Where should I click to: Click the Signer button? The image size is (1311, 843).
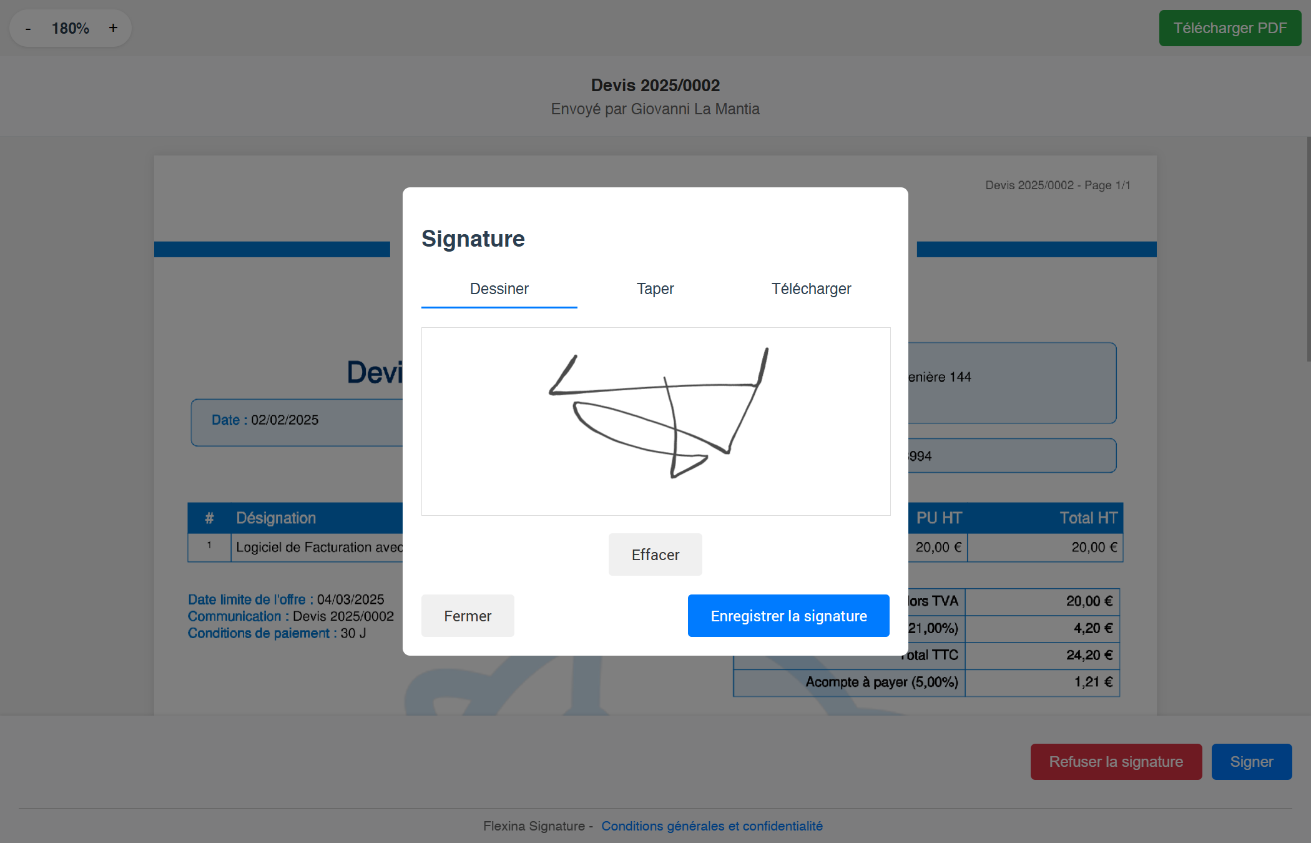[1252, 761]
